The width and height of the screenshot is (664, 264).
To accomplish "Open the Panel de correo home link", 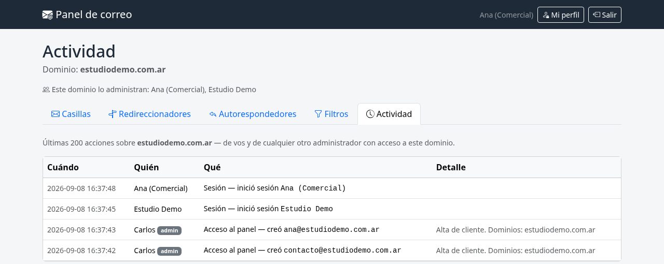I will coord(87,14).
